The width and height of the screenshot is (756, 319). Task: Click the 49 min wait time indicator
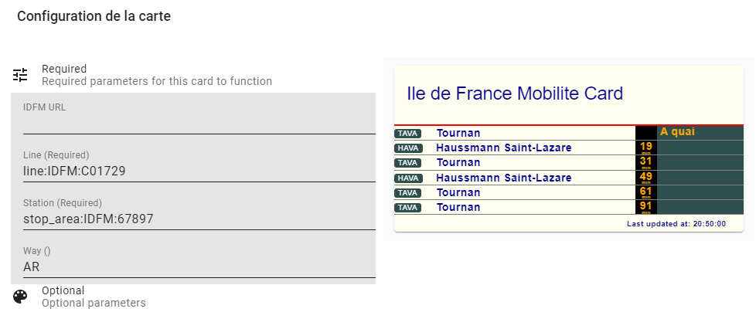(x=646, y=178)
